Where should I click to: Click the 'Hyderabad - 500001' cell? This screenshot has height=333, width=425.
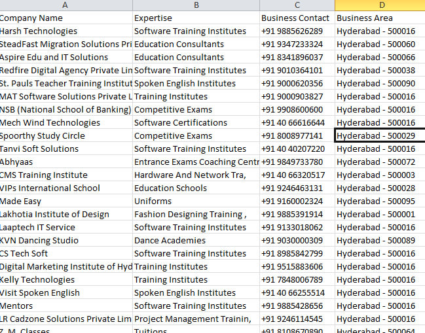(x=380, y=214)
